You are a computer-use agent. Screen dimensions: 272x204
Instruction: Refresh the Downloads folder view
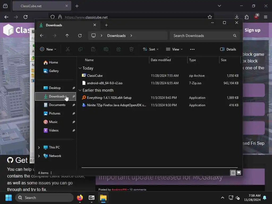(80, 36)
